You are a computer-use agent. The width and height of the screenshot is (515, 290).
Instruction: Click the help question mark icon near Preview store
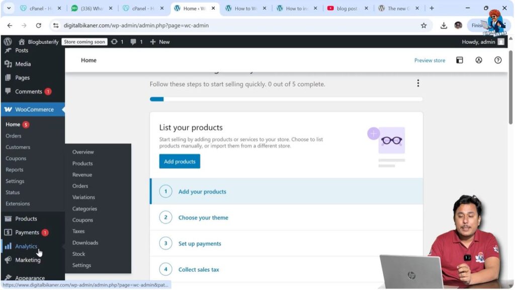click(x=498, y=60)
